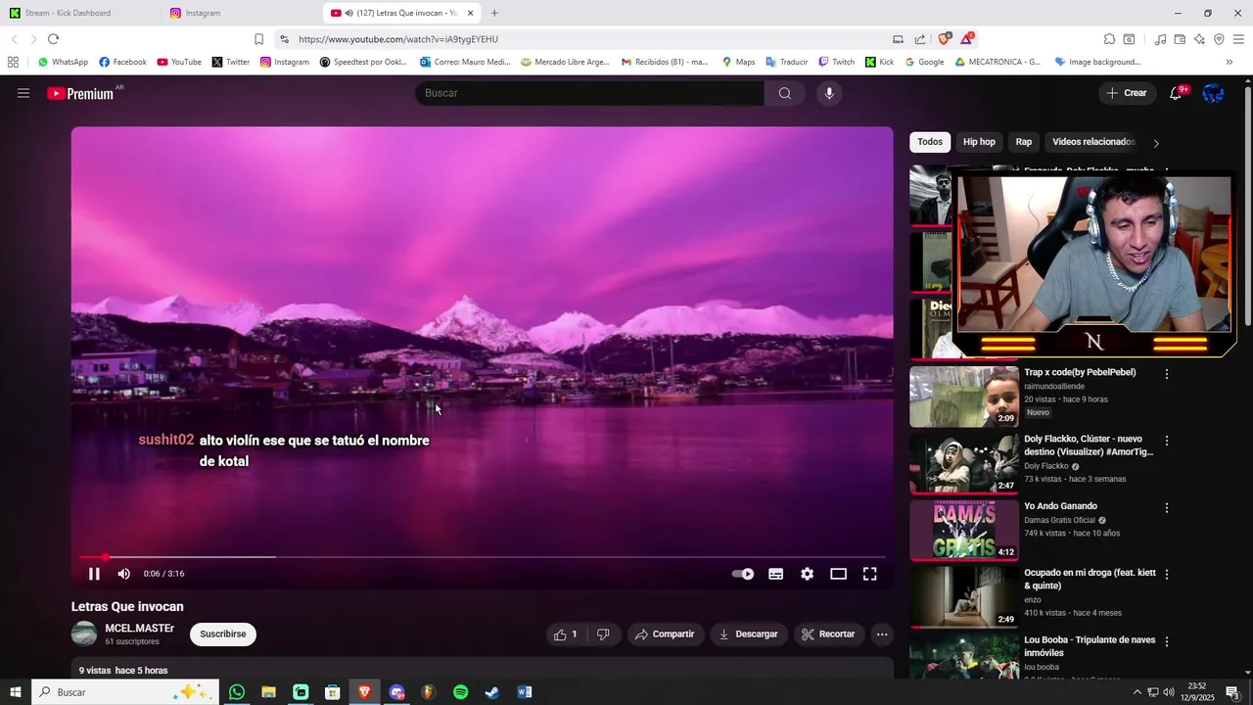Mute the video volume speaker icon
This screenshot has width=1253, height=705.
(x=124, y=574)
